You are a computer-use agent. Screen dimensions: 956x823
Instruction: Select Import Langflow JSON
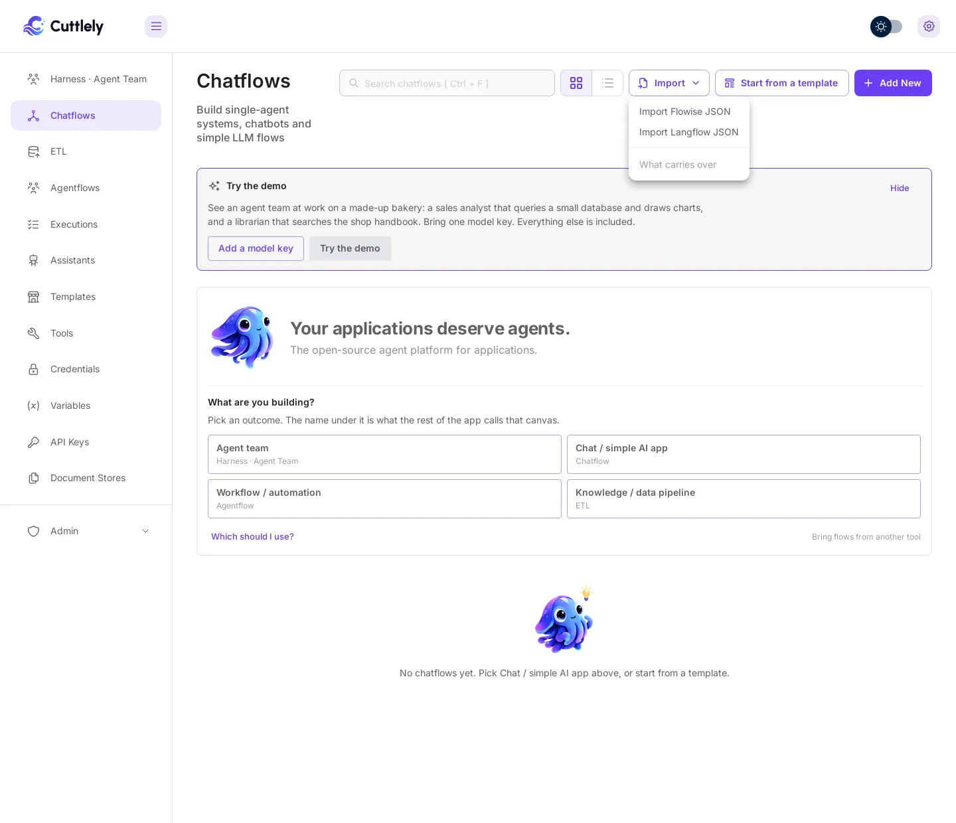tap(689, 132)
